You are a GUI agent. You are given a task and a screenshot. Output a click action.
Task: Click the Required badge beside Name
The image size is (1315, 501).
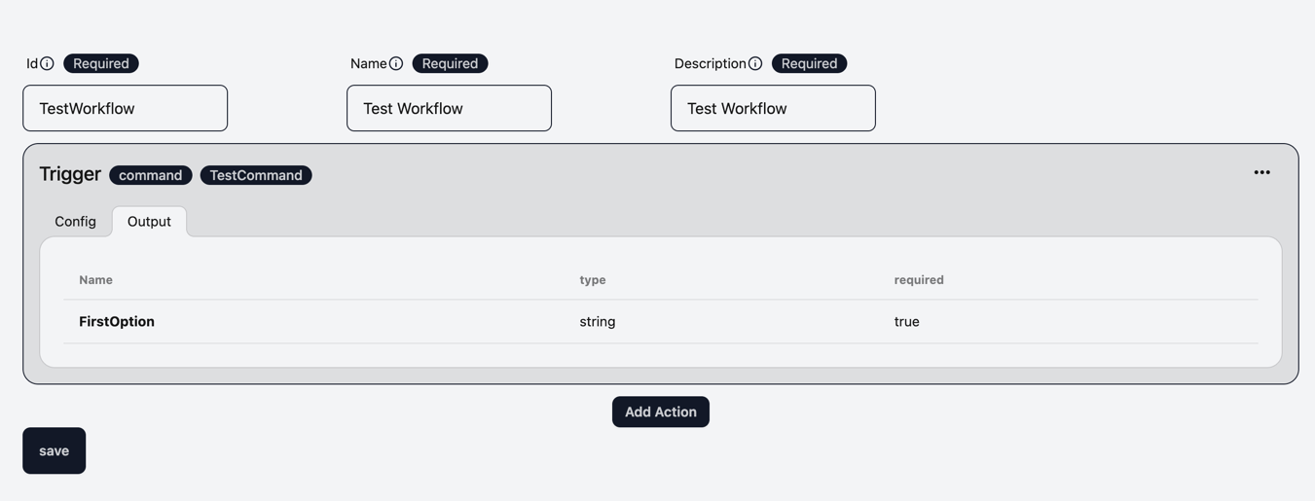(x=450, y=63)
